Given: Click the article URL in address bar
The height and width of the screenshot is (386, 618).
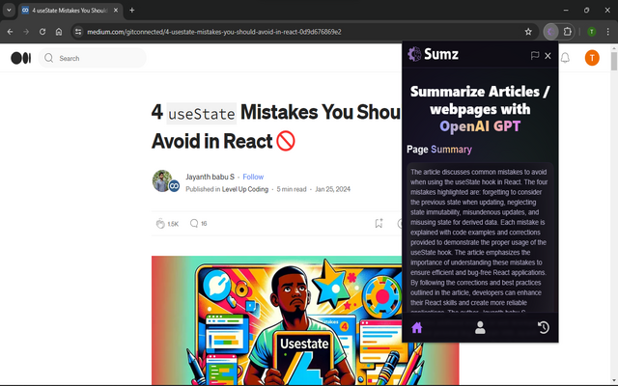Looking at the screenshot, I should 214,32.
